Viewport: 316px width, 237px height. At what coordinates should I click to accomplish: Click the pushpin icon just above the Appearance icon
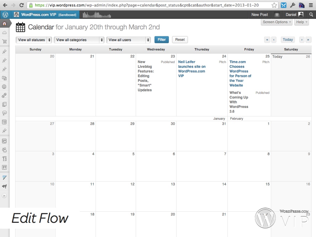click(4, 131)
